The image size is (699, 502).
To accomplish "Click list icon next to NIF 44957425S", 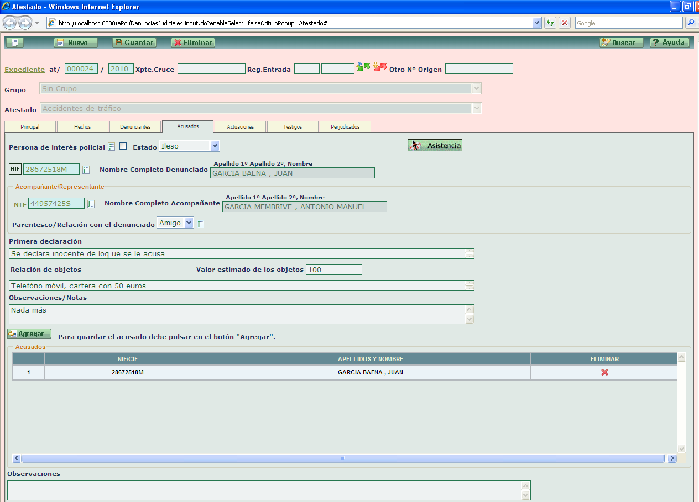I will [x=91, y=204].
